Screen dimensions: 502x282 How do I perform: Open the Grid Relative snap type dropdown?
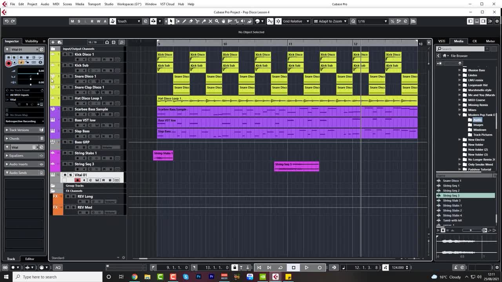click(x=296, y=21)
